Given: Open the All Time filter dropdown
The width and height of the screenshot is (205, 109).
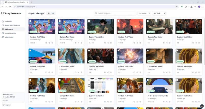Looking at the screenshot, I should click(159, 13).
